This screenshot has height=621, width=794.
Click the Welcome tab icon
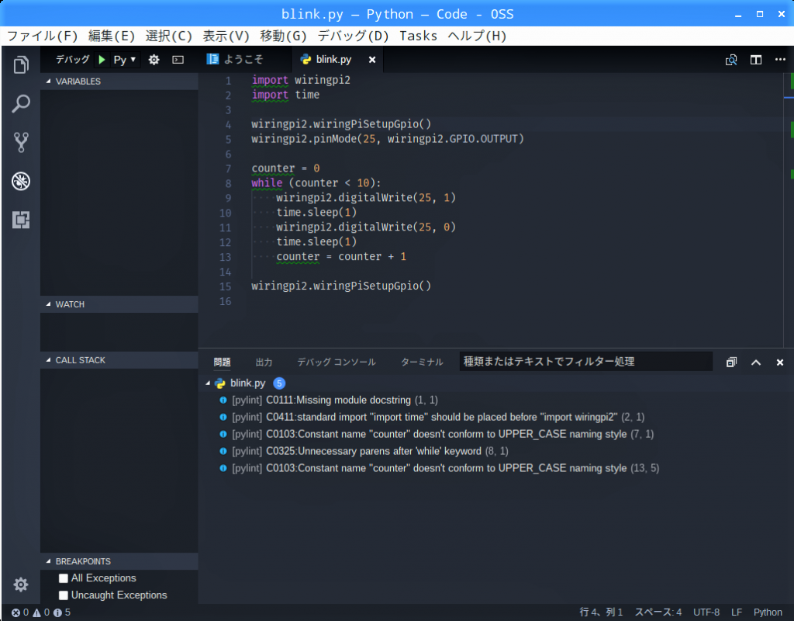click(x=212, y=59)
